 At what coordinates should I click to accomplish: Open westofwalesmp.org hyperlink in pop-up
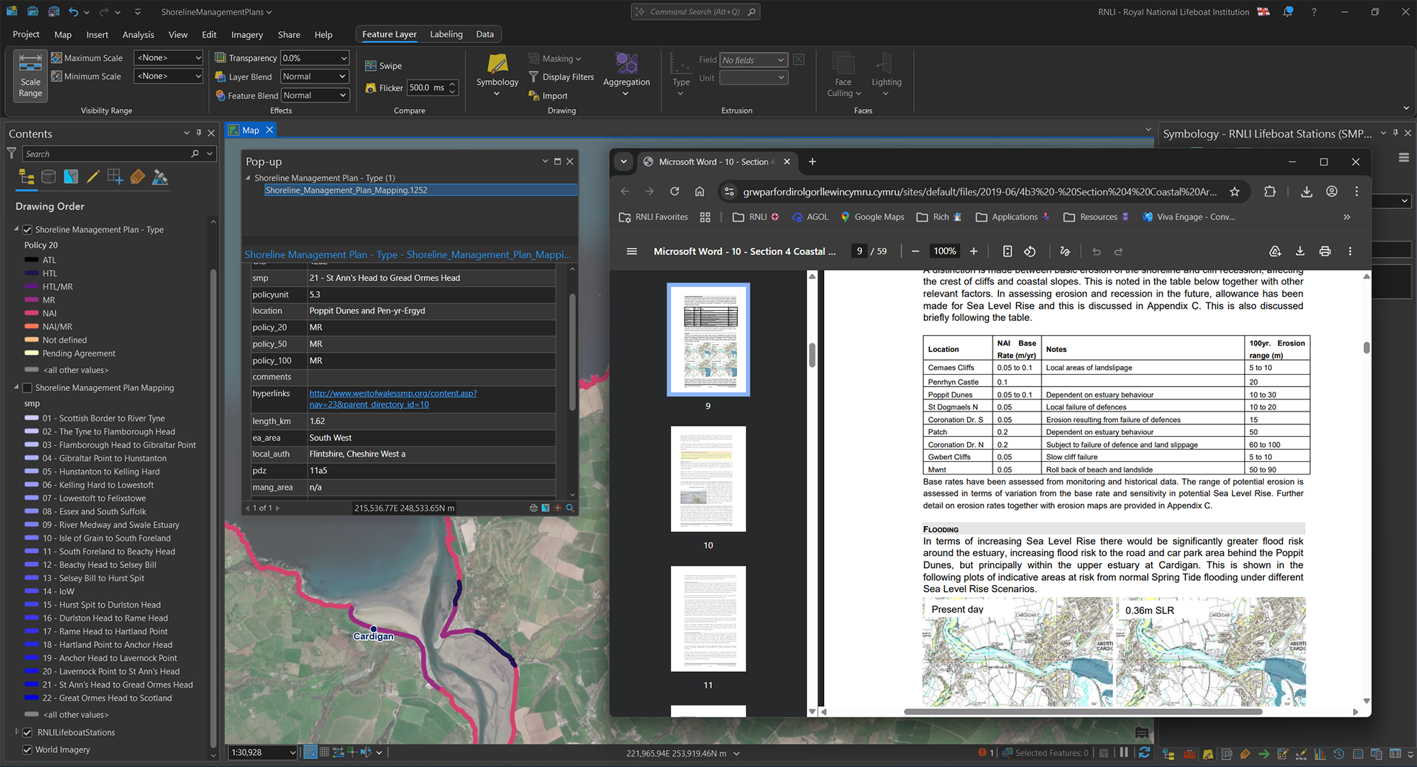393,399
